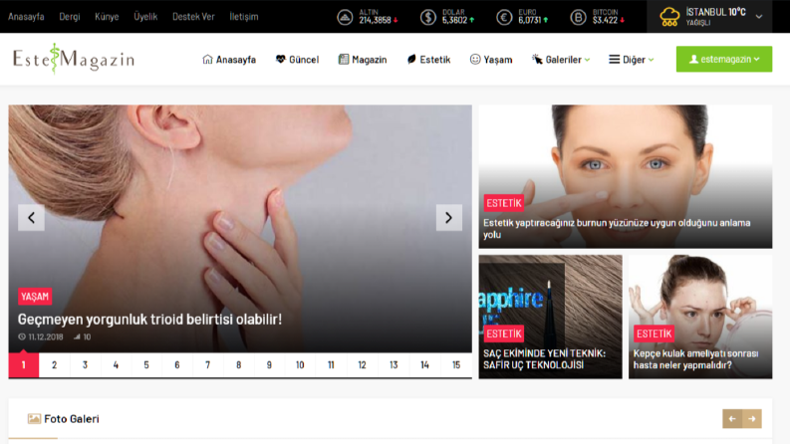Open the estemagazin user dropdown
The image size is (790, 444).
(724, 59)
